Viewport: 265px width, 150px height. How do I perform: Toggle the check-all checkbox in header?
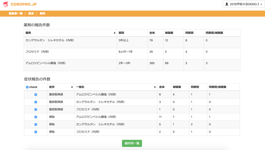pos(27,87)
